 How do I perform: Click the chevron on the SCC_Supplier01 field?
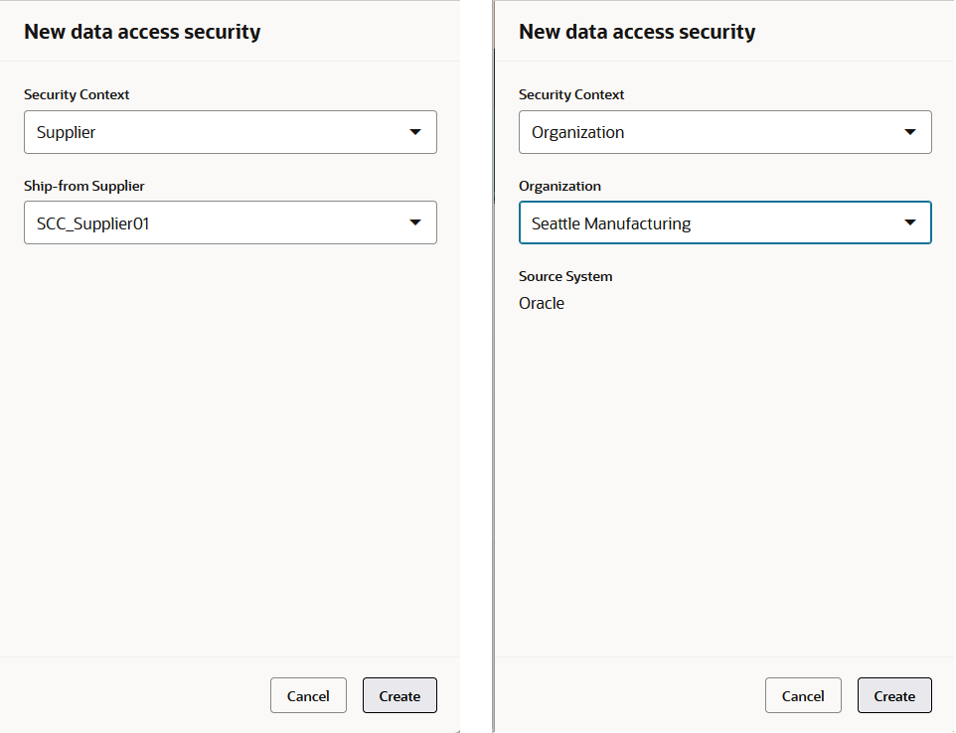[415, 222]
